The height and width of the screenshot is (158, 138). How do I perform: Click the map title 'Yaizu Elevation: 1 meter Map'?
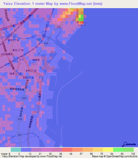pyautogui.click(x=28, y=4)
